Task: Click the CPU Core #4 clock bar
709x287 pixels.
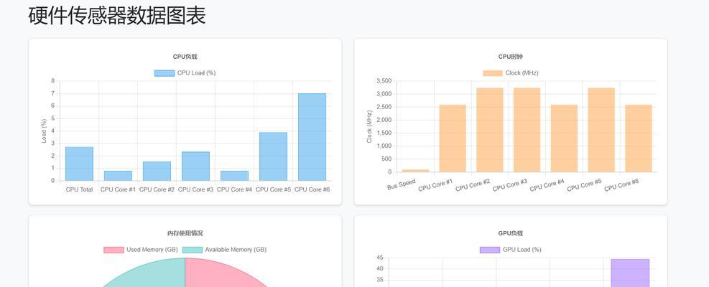Action: pyautogui.click(x=565, y=138)
